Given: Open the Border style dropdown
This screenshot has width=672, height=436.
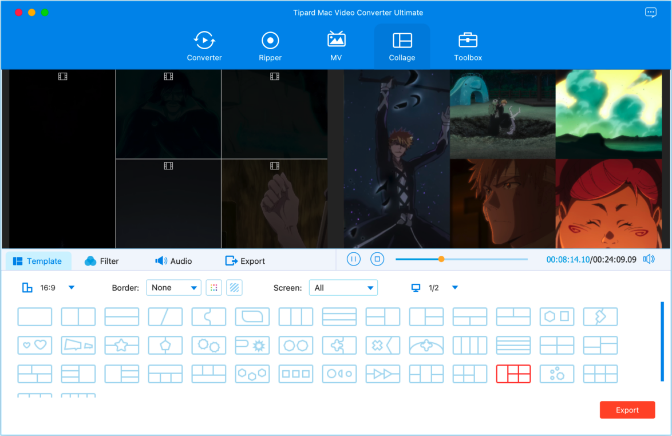Looking at the screenshot, I should (173, 288).
